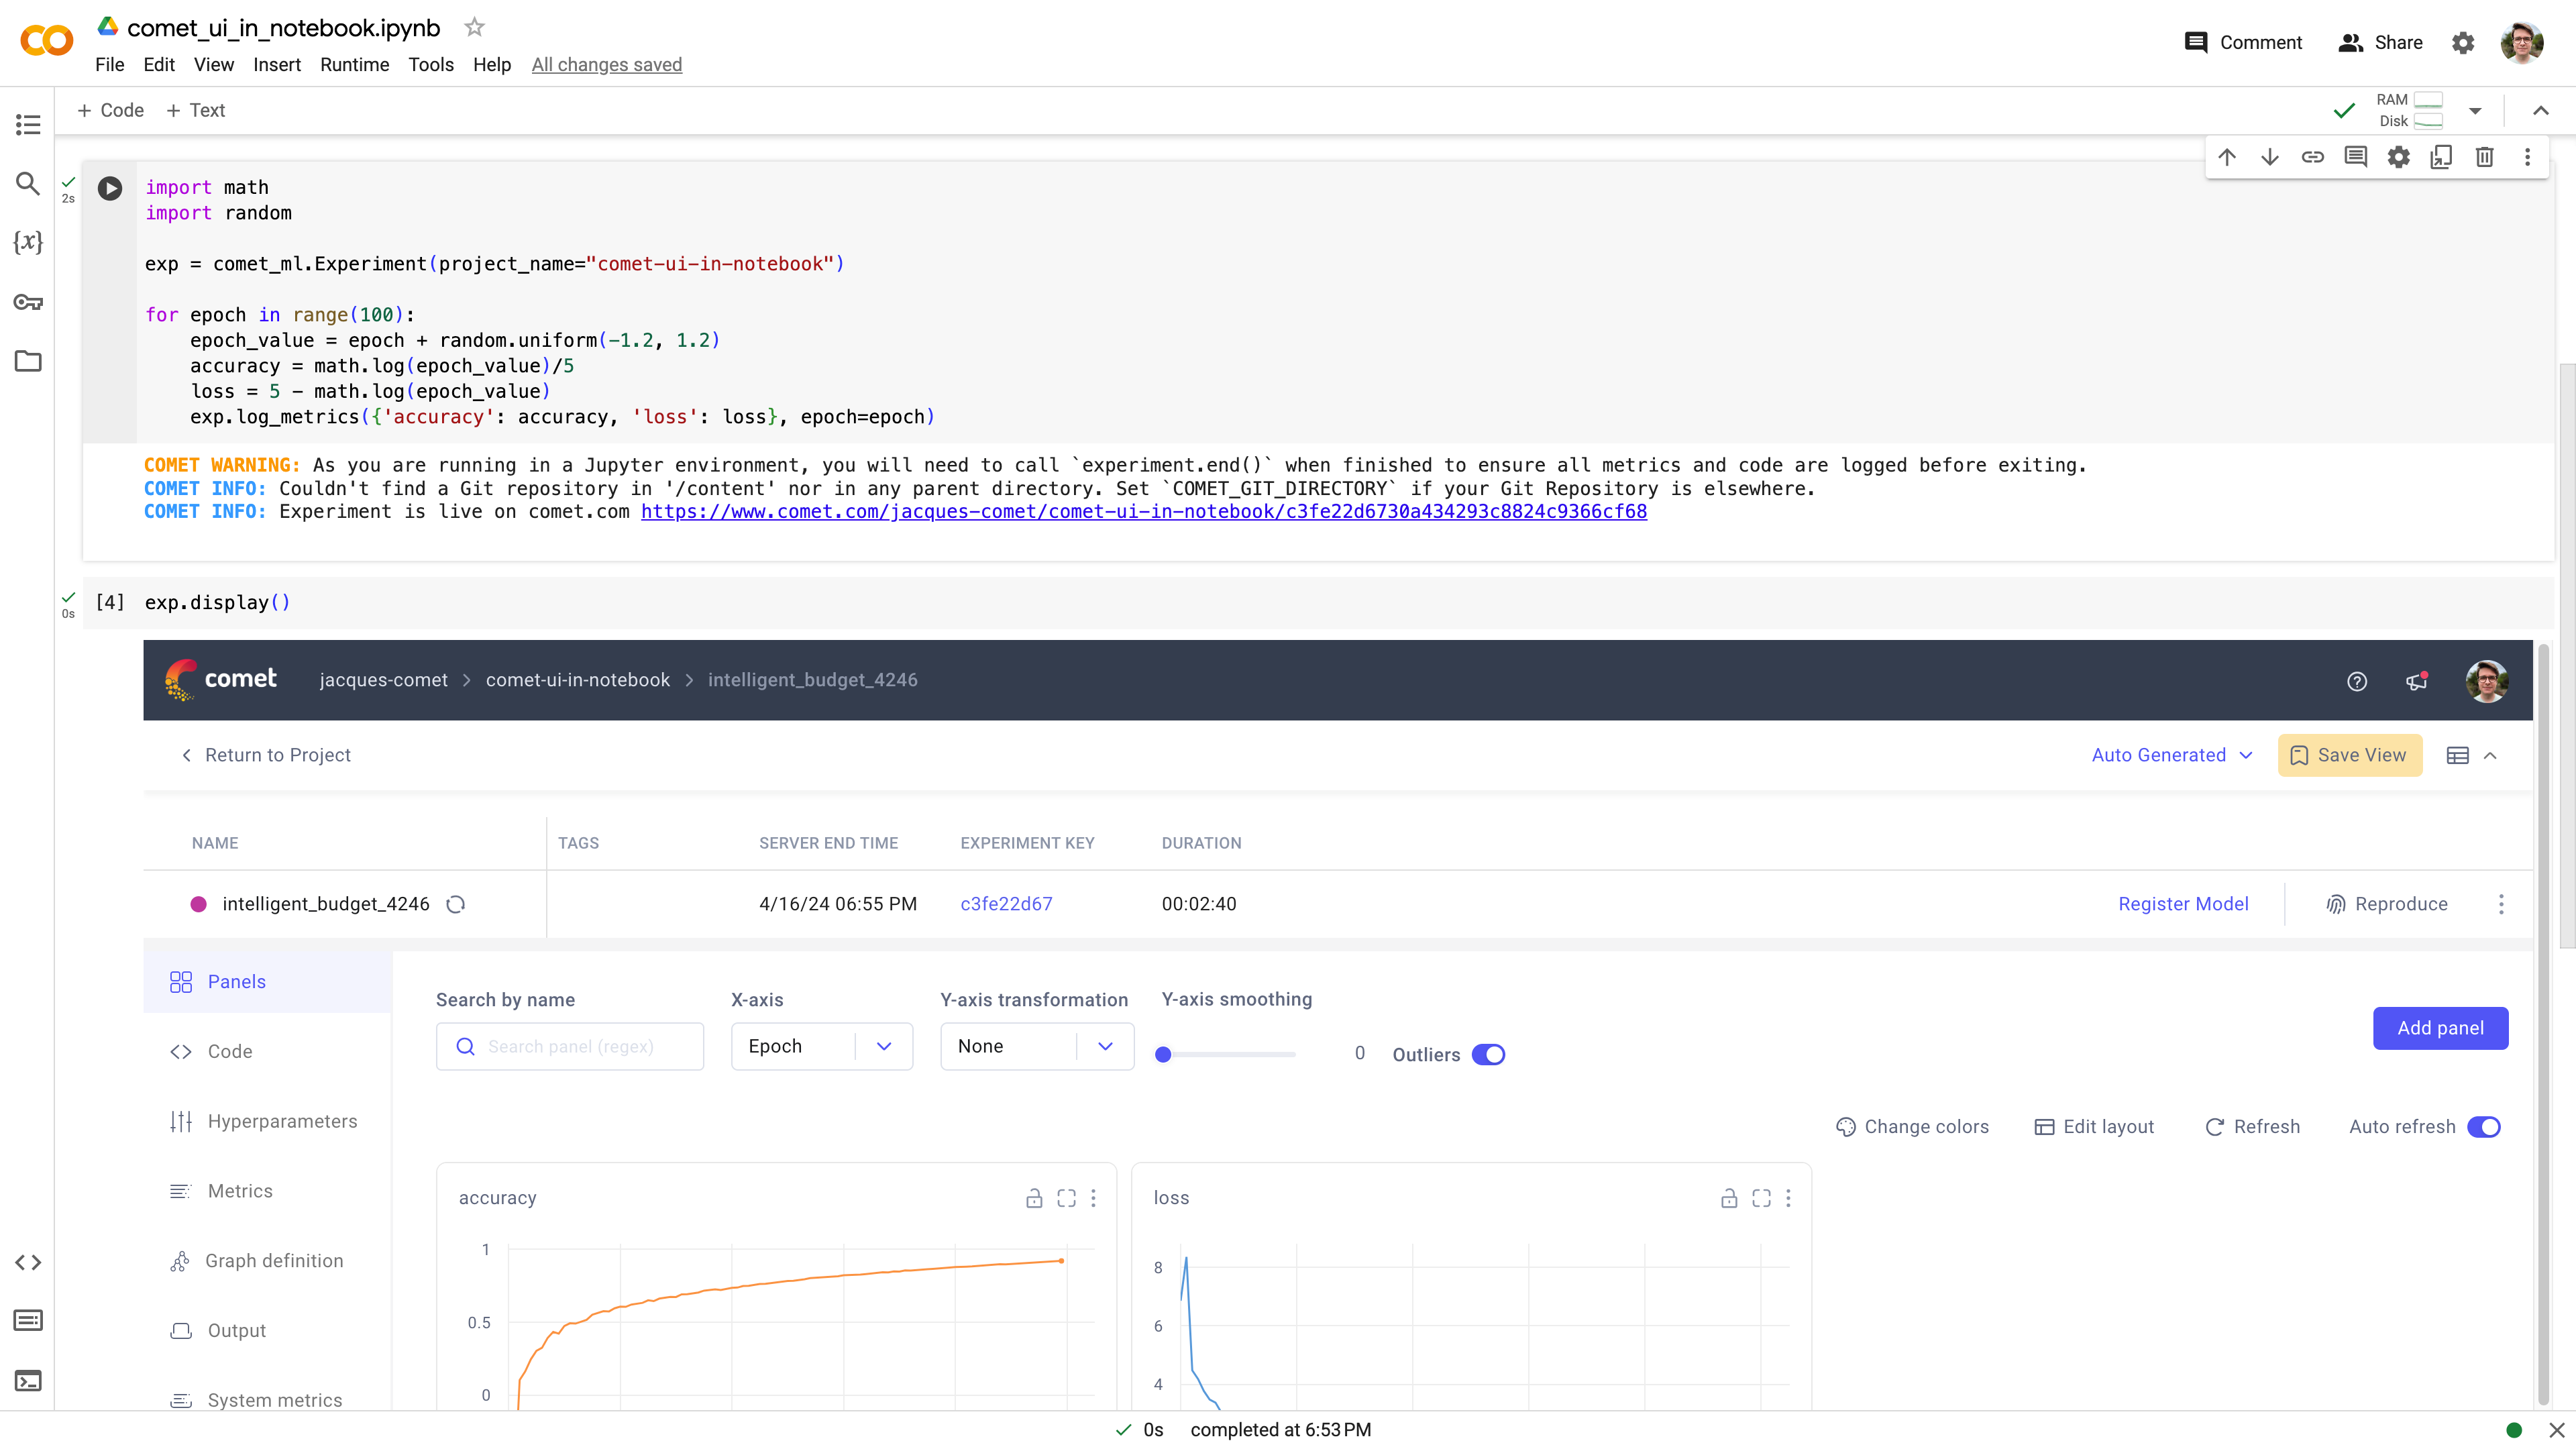
Task: Open the Table of contents sidebar
Action: (27, 124)
